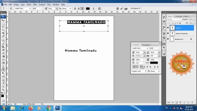197x111 pixels.
Task: Select the Rectangular Marquee tool
Action: (x=3, y=23)
